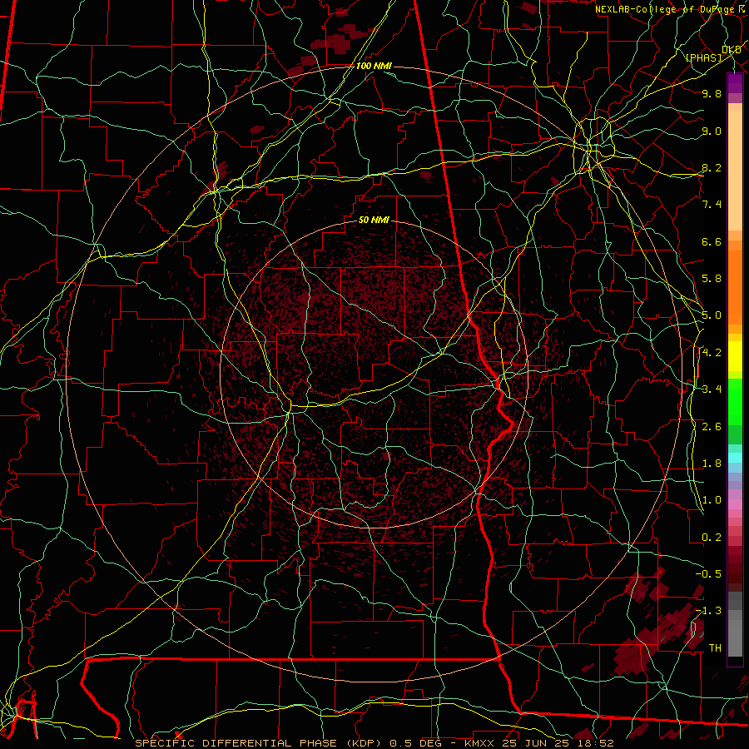Click the bright green segment of the color scale

(735, 401)
